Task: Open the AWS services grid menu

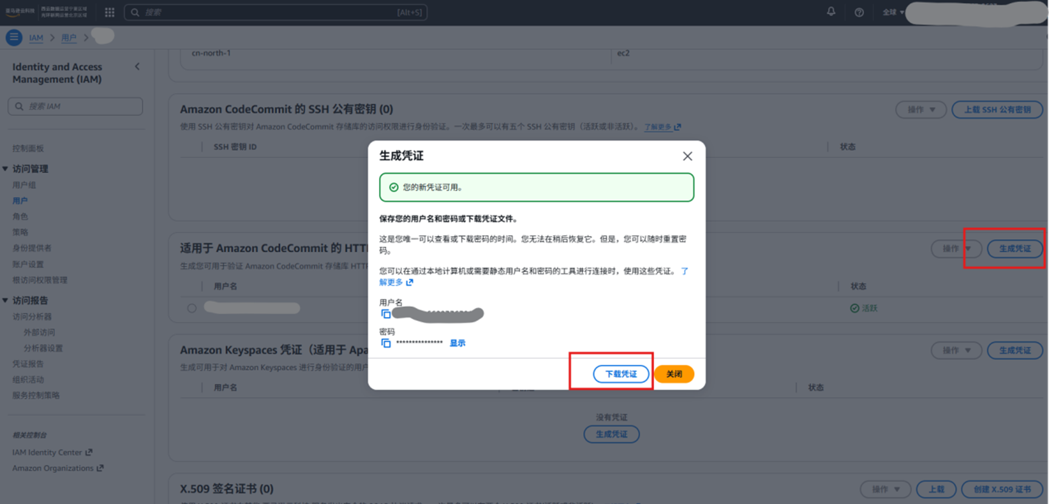Action: click(x=109, y=12)
